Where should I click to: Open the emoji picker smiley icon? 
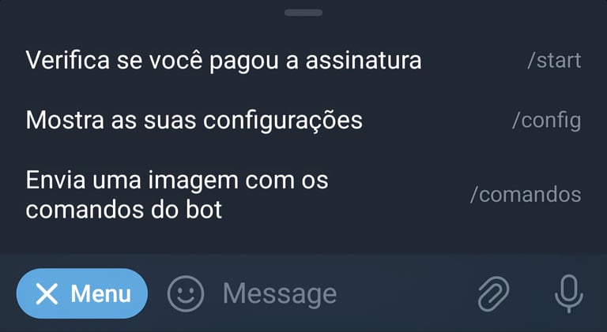186,294
